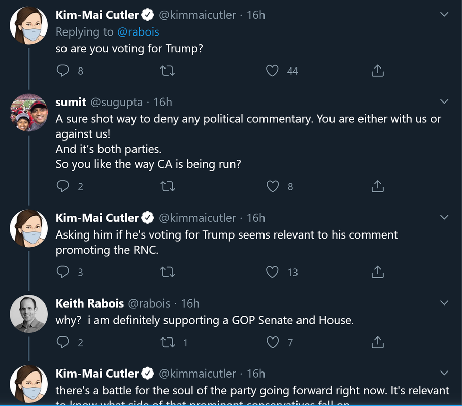This screenshot has width=462, height=406.
Task: Share sumit's tweet about both parties
Action: pyautogui.click(x=377, y=186)
